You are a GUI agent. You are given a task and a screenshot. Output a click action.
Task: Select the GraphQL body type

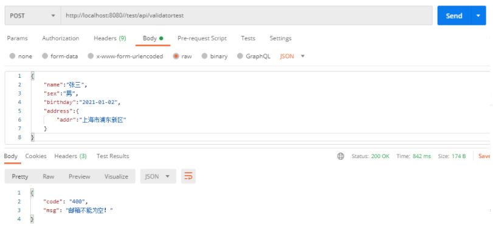click(253, 57)
